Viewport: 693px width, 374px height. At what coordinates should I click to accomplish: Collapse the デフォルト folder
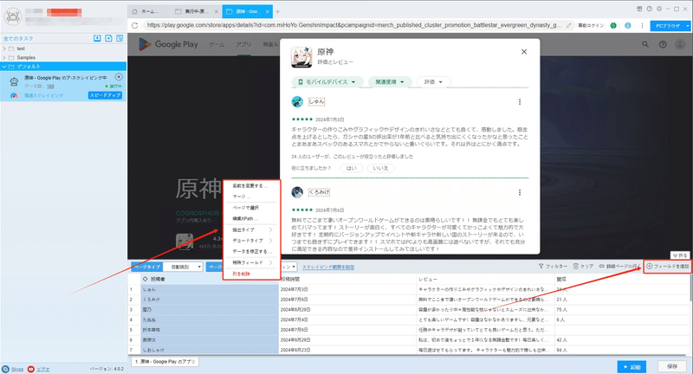pyautogui.click(x=4, y=67)
